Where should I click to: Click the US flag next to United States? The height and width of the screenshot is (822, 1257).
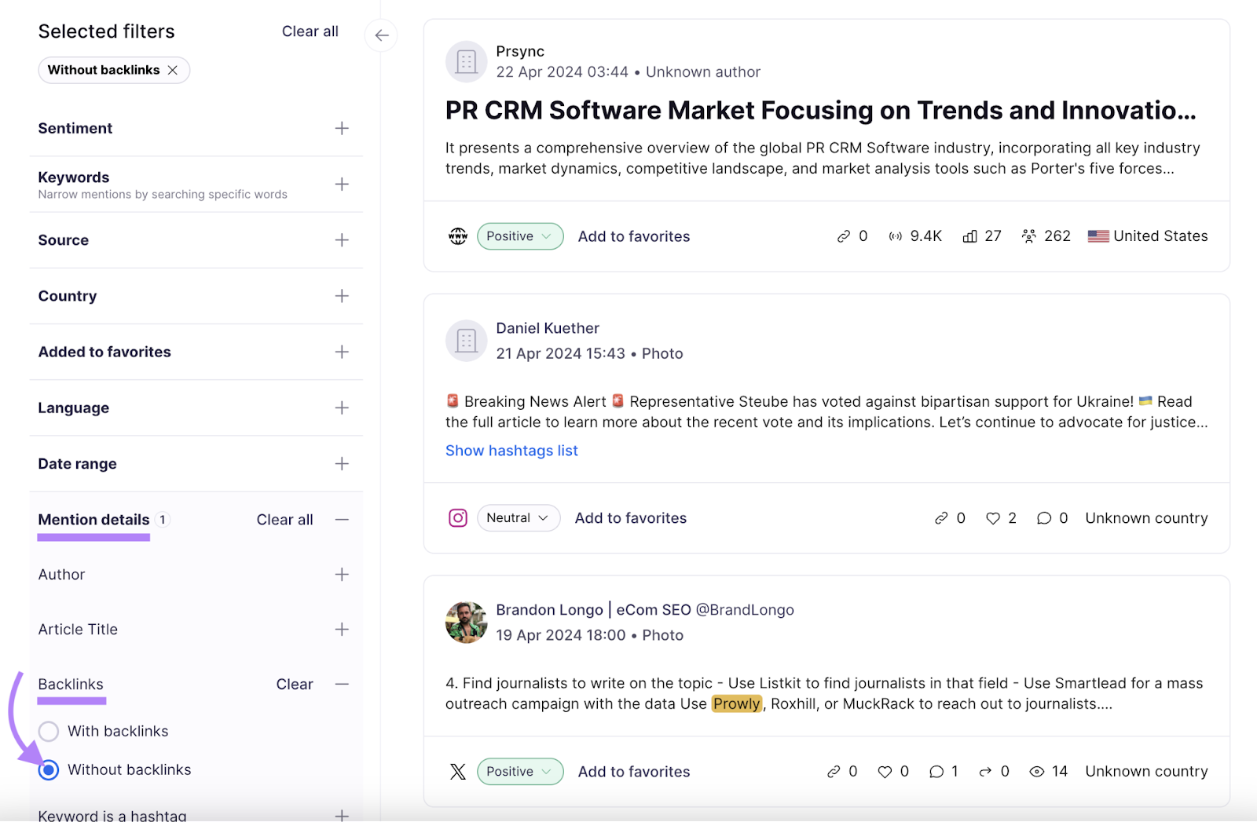point(1098,236)
